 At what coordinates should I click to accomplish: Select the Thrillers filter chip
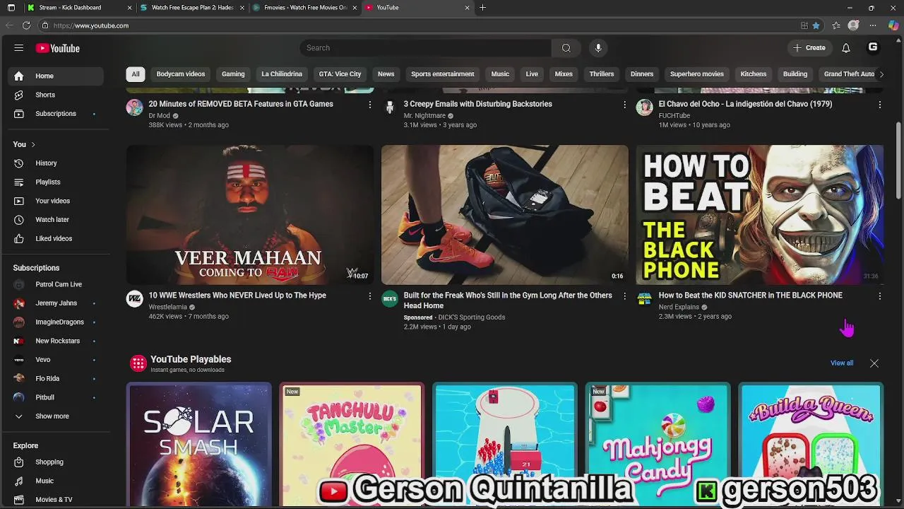pos(602,74)
